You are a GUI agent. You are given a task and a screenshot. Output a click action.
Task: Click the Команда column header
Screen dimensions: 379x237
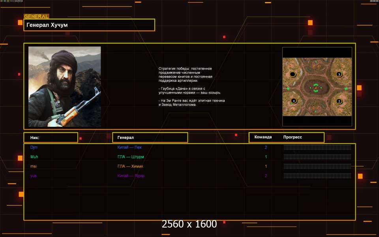coord(263,137)
